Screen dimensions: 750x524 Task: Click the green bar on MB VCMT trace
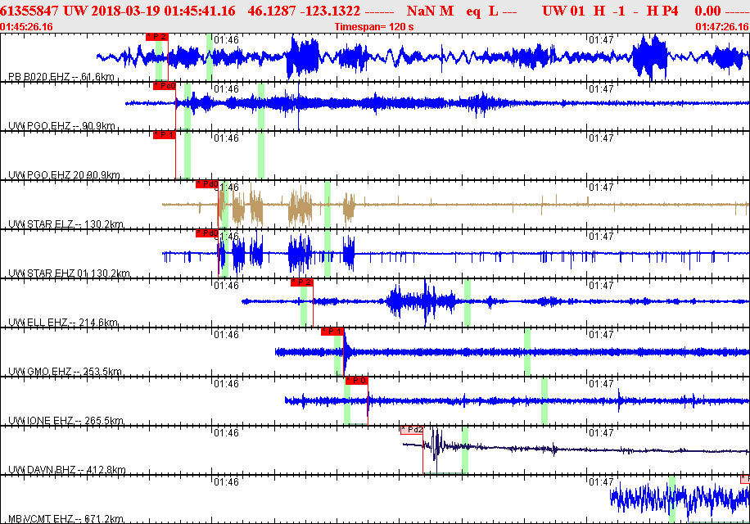coord(672,499)
